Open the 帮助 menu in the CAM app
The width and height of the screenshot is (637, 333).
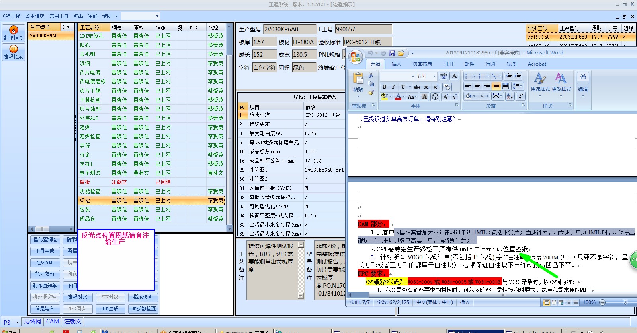(x=107, y=16)
